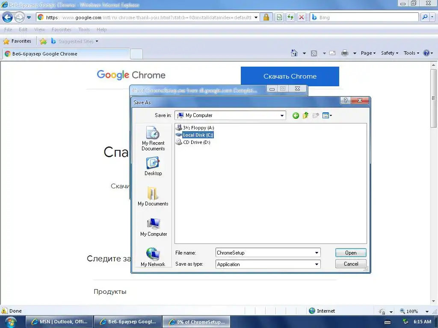The image size is (438, 328).
Task: Click the address bar URL field
Action: 148,17
